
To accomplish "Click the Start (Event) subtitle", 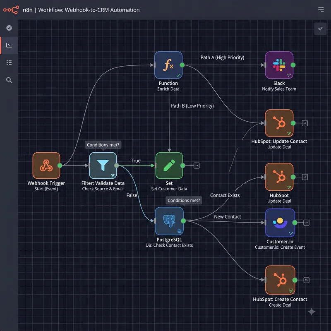I will tap(46, 189).
